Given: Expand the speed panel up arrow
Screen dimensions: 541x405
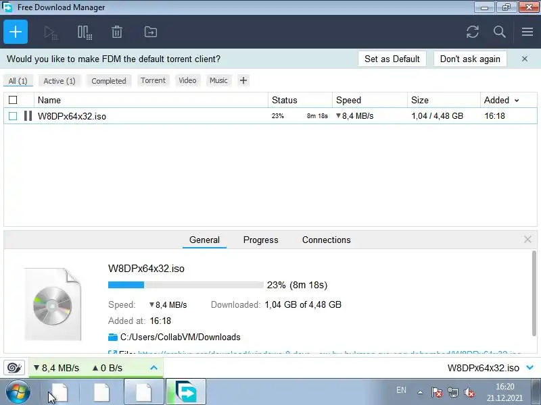Looking at the screenshot, I should tap(154, 368).
